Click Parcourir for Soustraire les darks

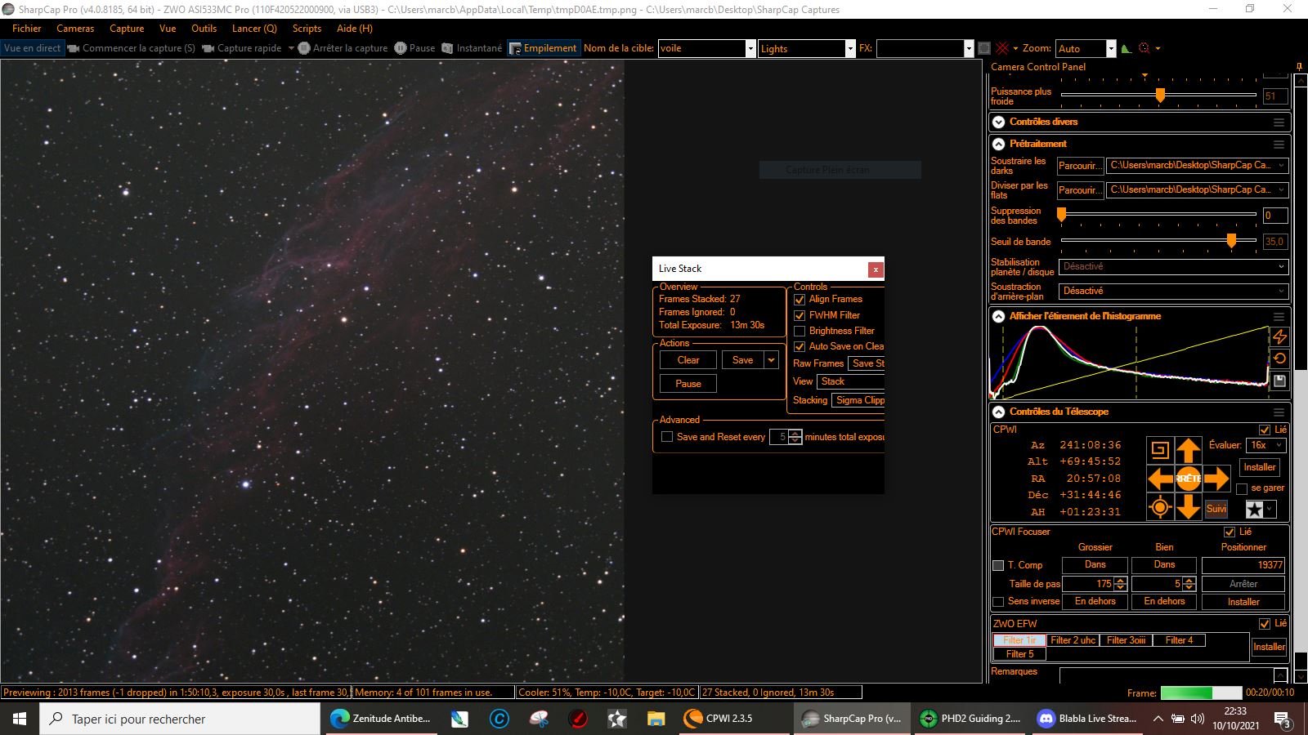point(1080,166)
